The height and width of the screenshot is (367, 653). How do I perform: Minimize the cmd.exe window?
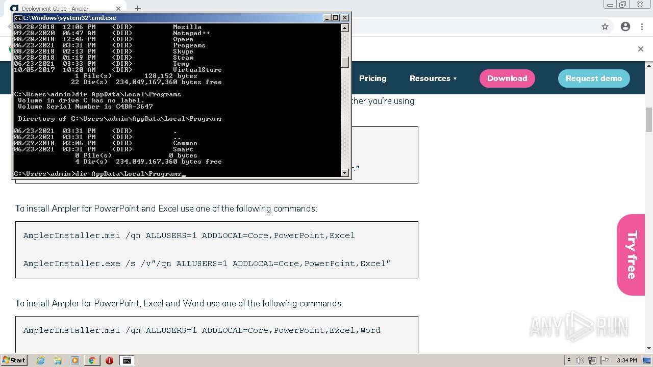click(327, 18)
